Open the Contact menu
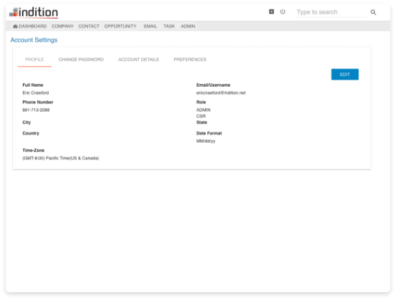The width and height of the screenshot is (396, 300). (89, 27)
